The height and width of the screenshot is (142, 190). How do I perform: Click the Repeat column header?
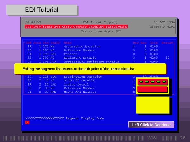(x=167, y=43)
